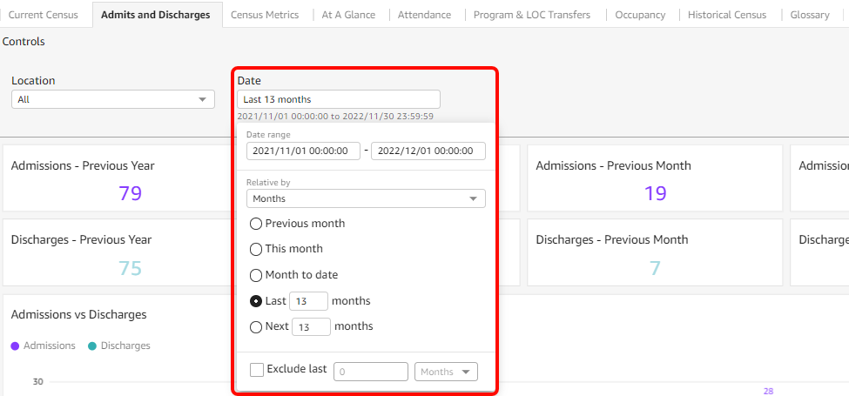Click the date range start field

tap(303, 151)
